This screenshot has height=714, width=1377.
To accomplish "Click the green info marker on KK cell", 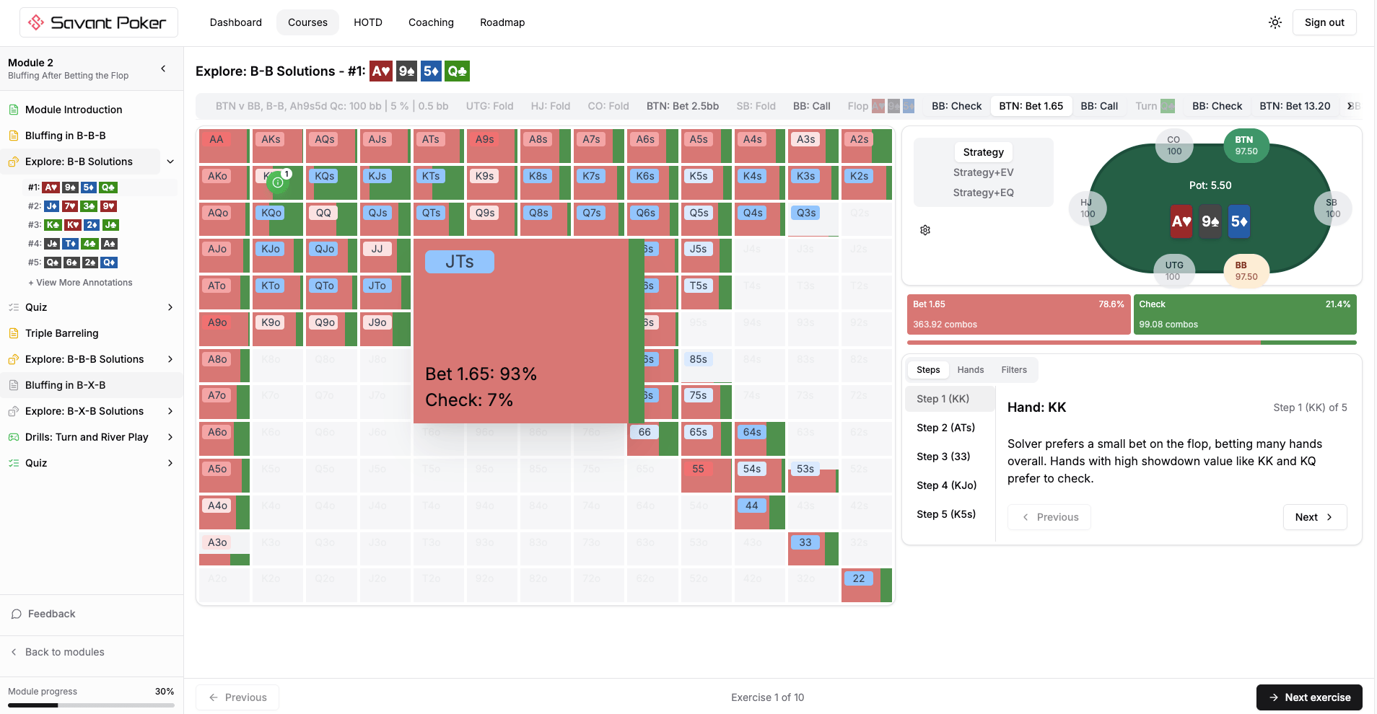I will pos(278,182).
